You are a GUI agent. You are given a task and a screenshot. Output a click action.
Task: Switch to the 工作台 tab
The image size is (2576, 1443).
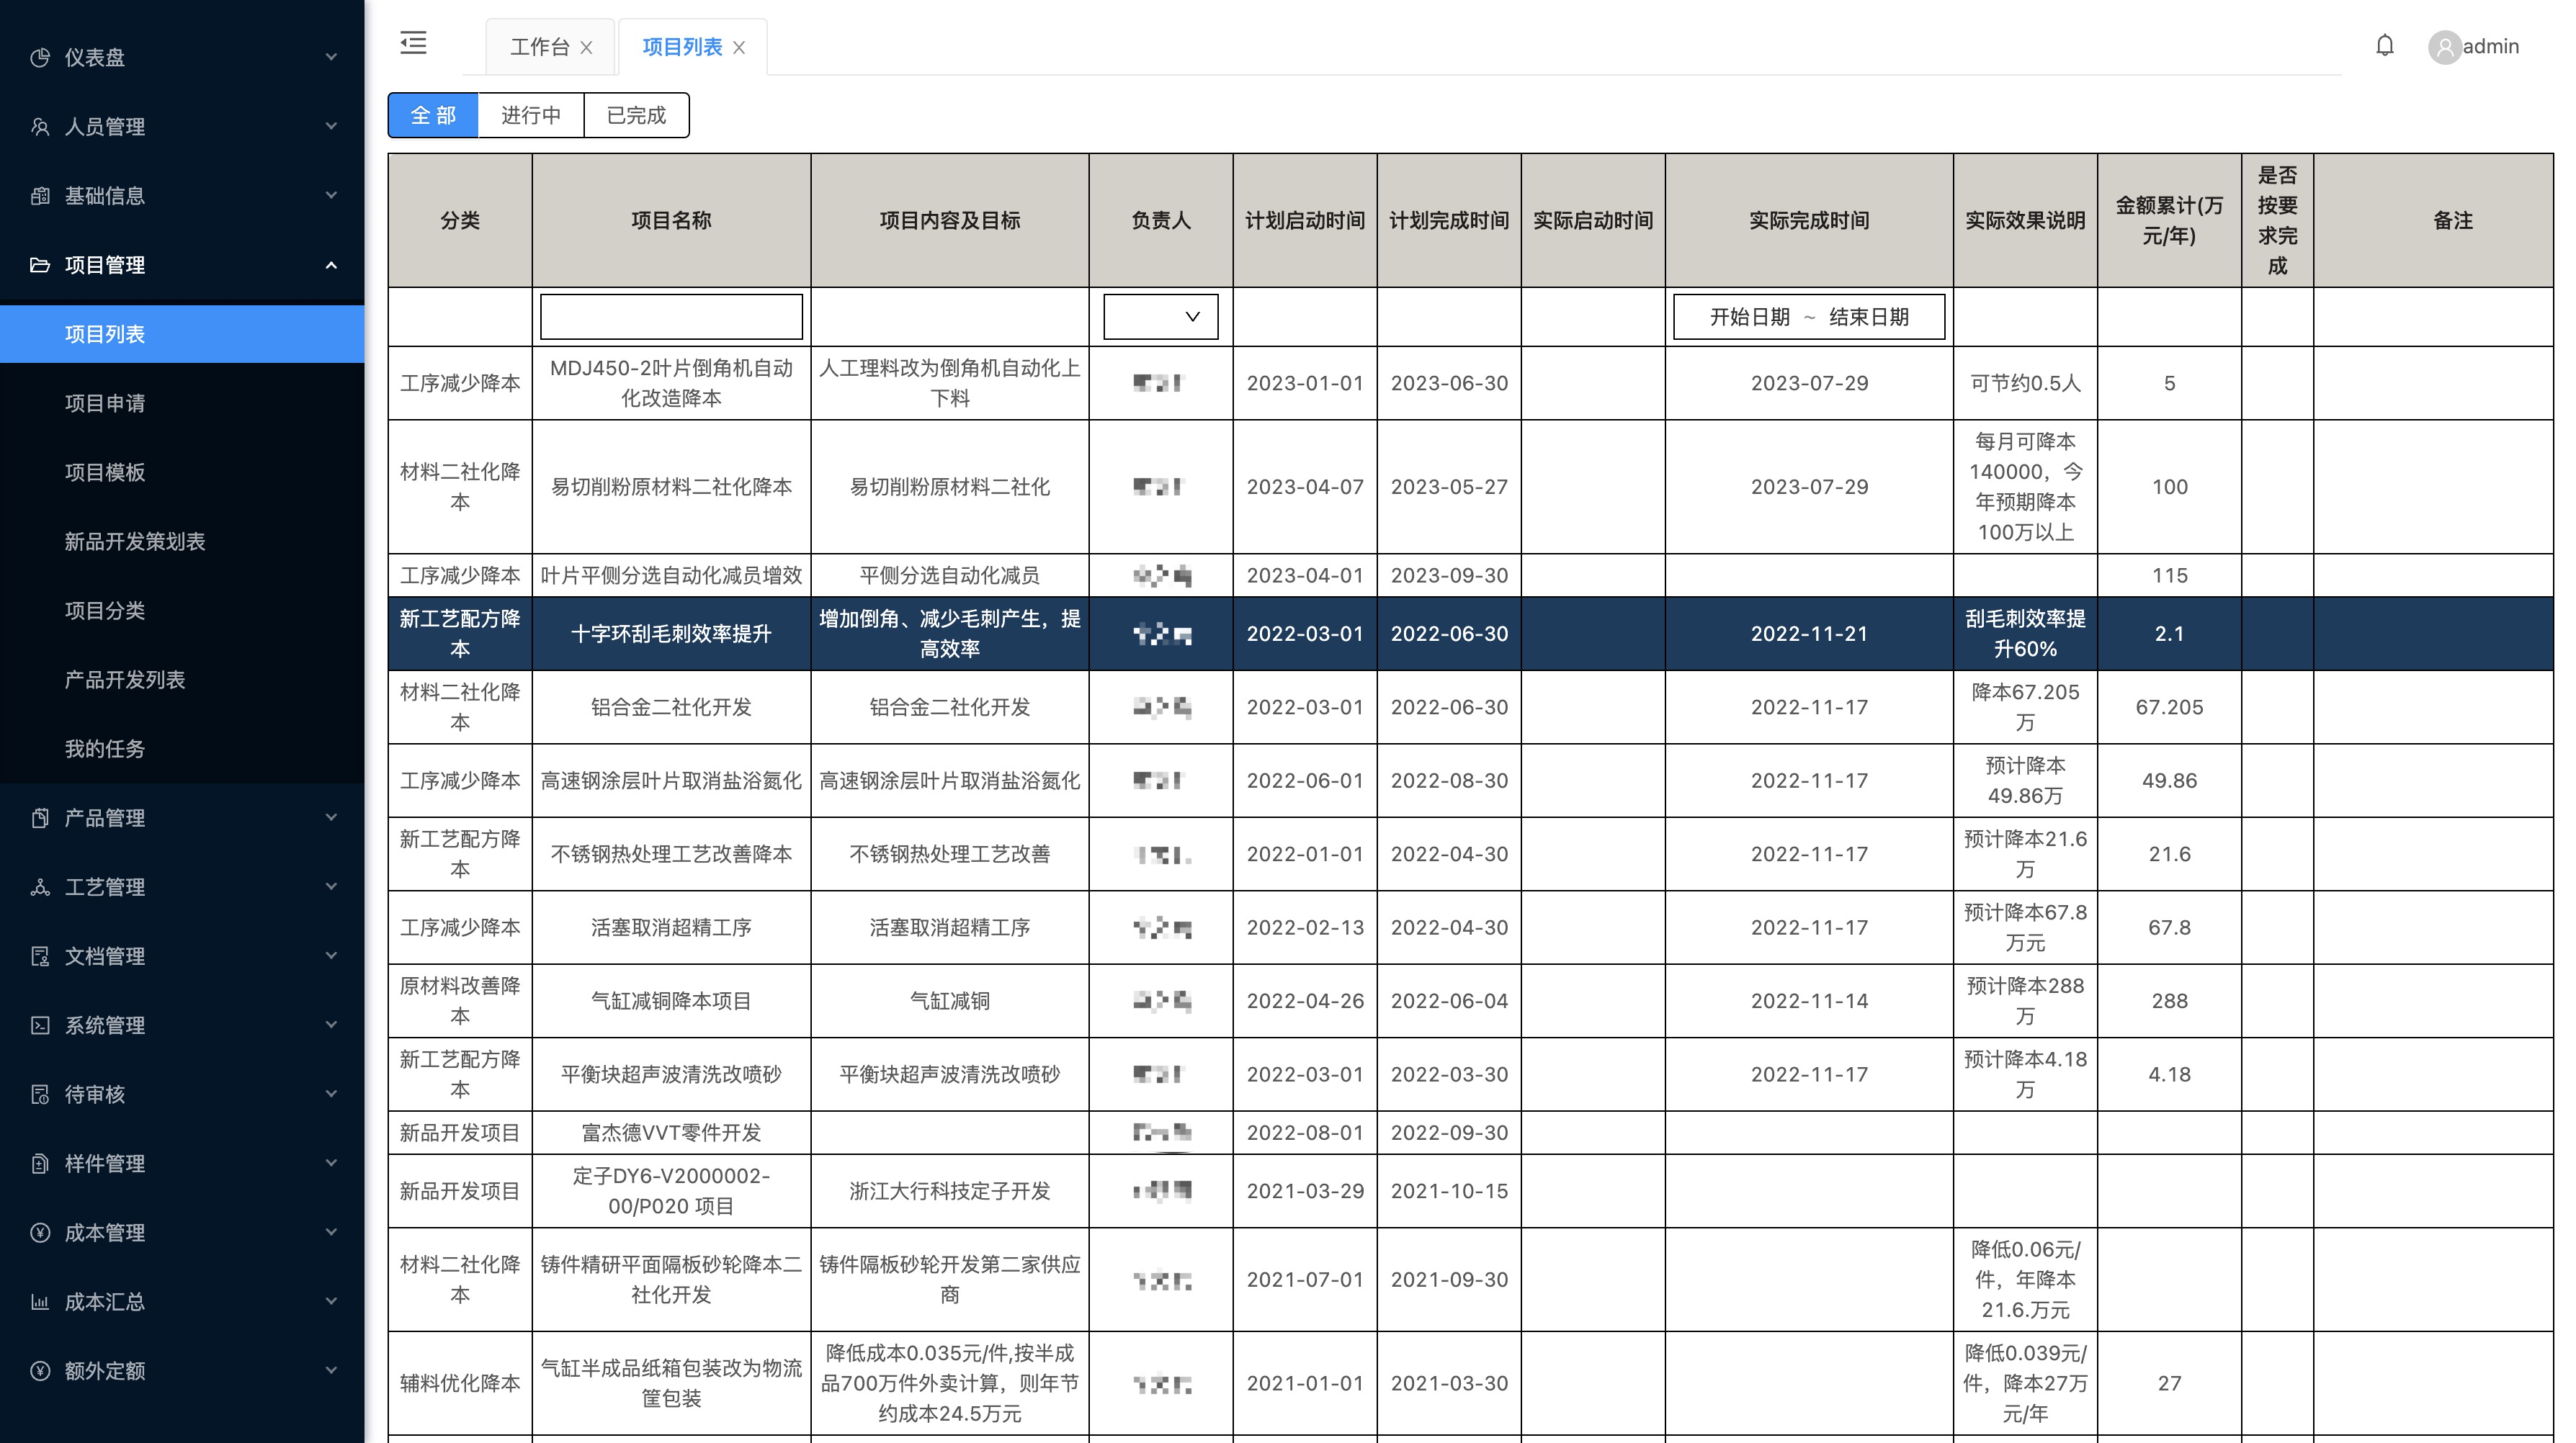[x=540, y=47]
